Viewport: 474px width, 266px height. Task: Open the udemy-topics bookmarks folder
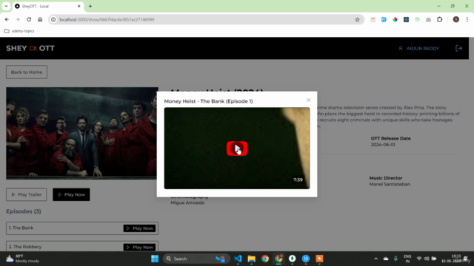(x=19, y=31)
